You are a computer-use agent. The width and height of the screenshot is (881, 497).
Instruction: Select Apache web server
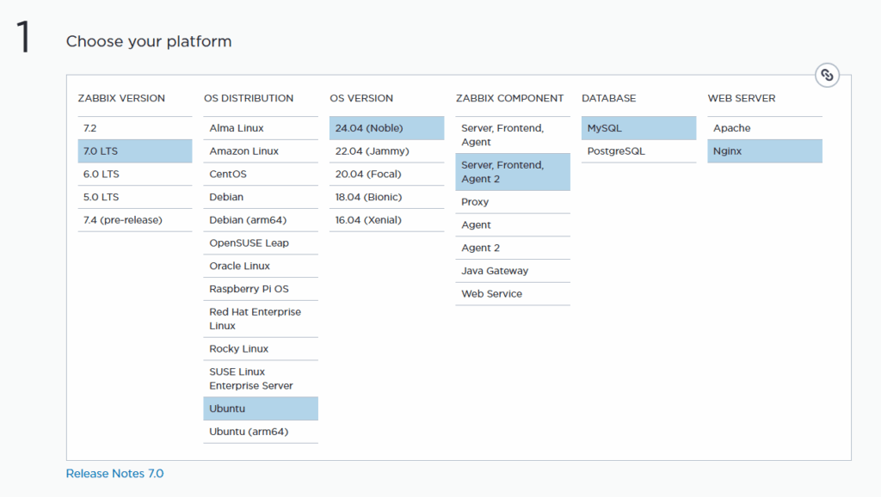tap(765, 128)
